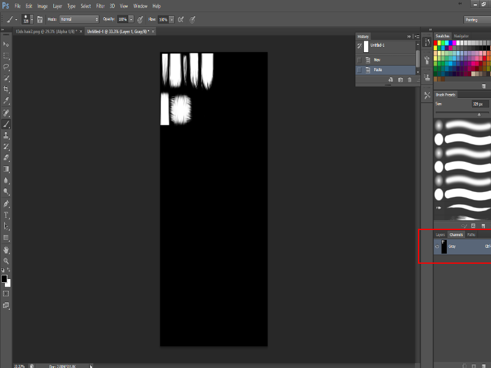Select the Clone Stamp tool

click(x=6, y=135)
